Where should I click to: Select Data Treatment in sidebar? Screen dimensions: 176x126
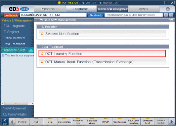(14, 44)
